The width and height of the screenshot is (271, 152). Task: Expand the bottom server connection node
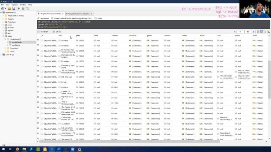point(1,54)
